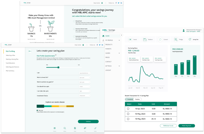This screenshot has height=134, width=204.
Task: Open the Convert arrows icon
Action: tap(160, 39)
